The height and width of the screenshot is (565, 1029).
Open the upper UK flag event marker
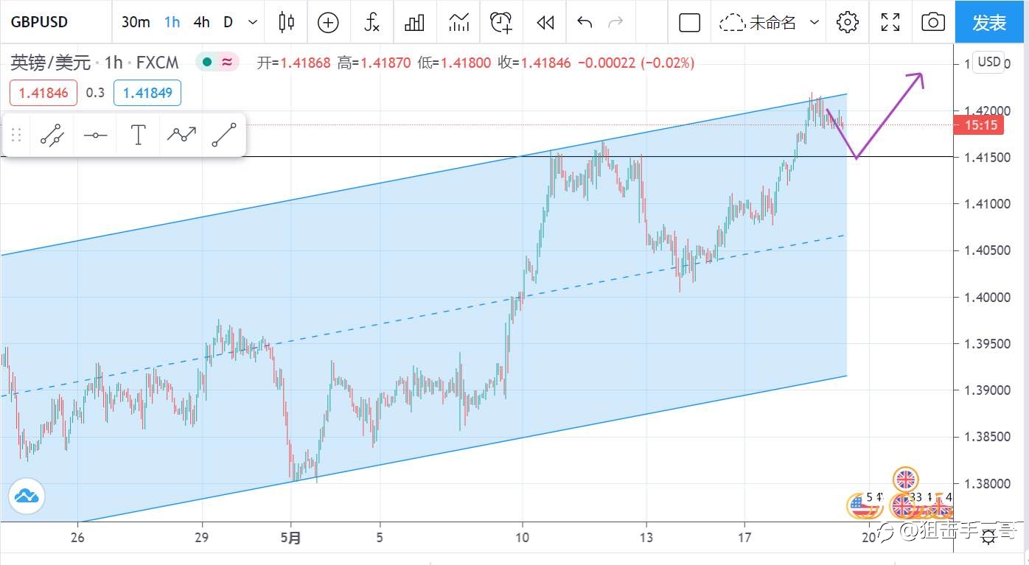(x=906, y=480)
